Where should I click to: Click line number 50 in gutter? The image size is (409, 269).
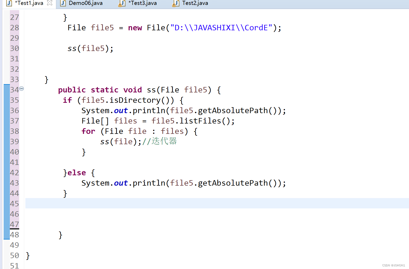click(x=15, y=256)
